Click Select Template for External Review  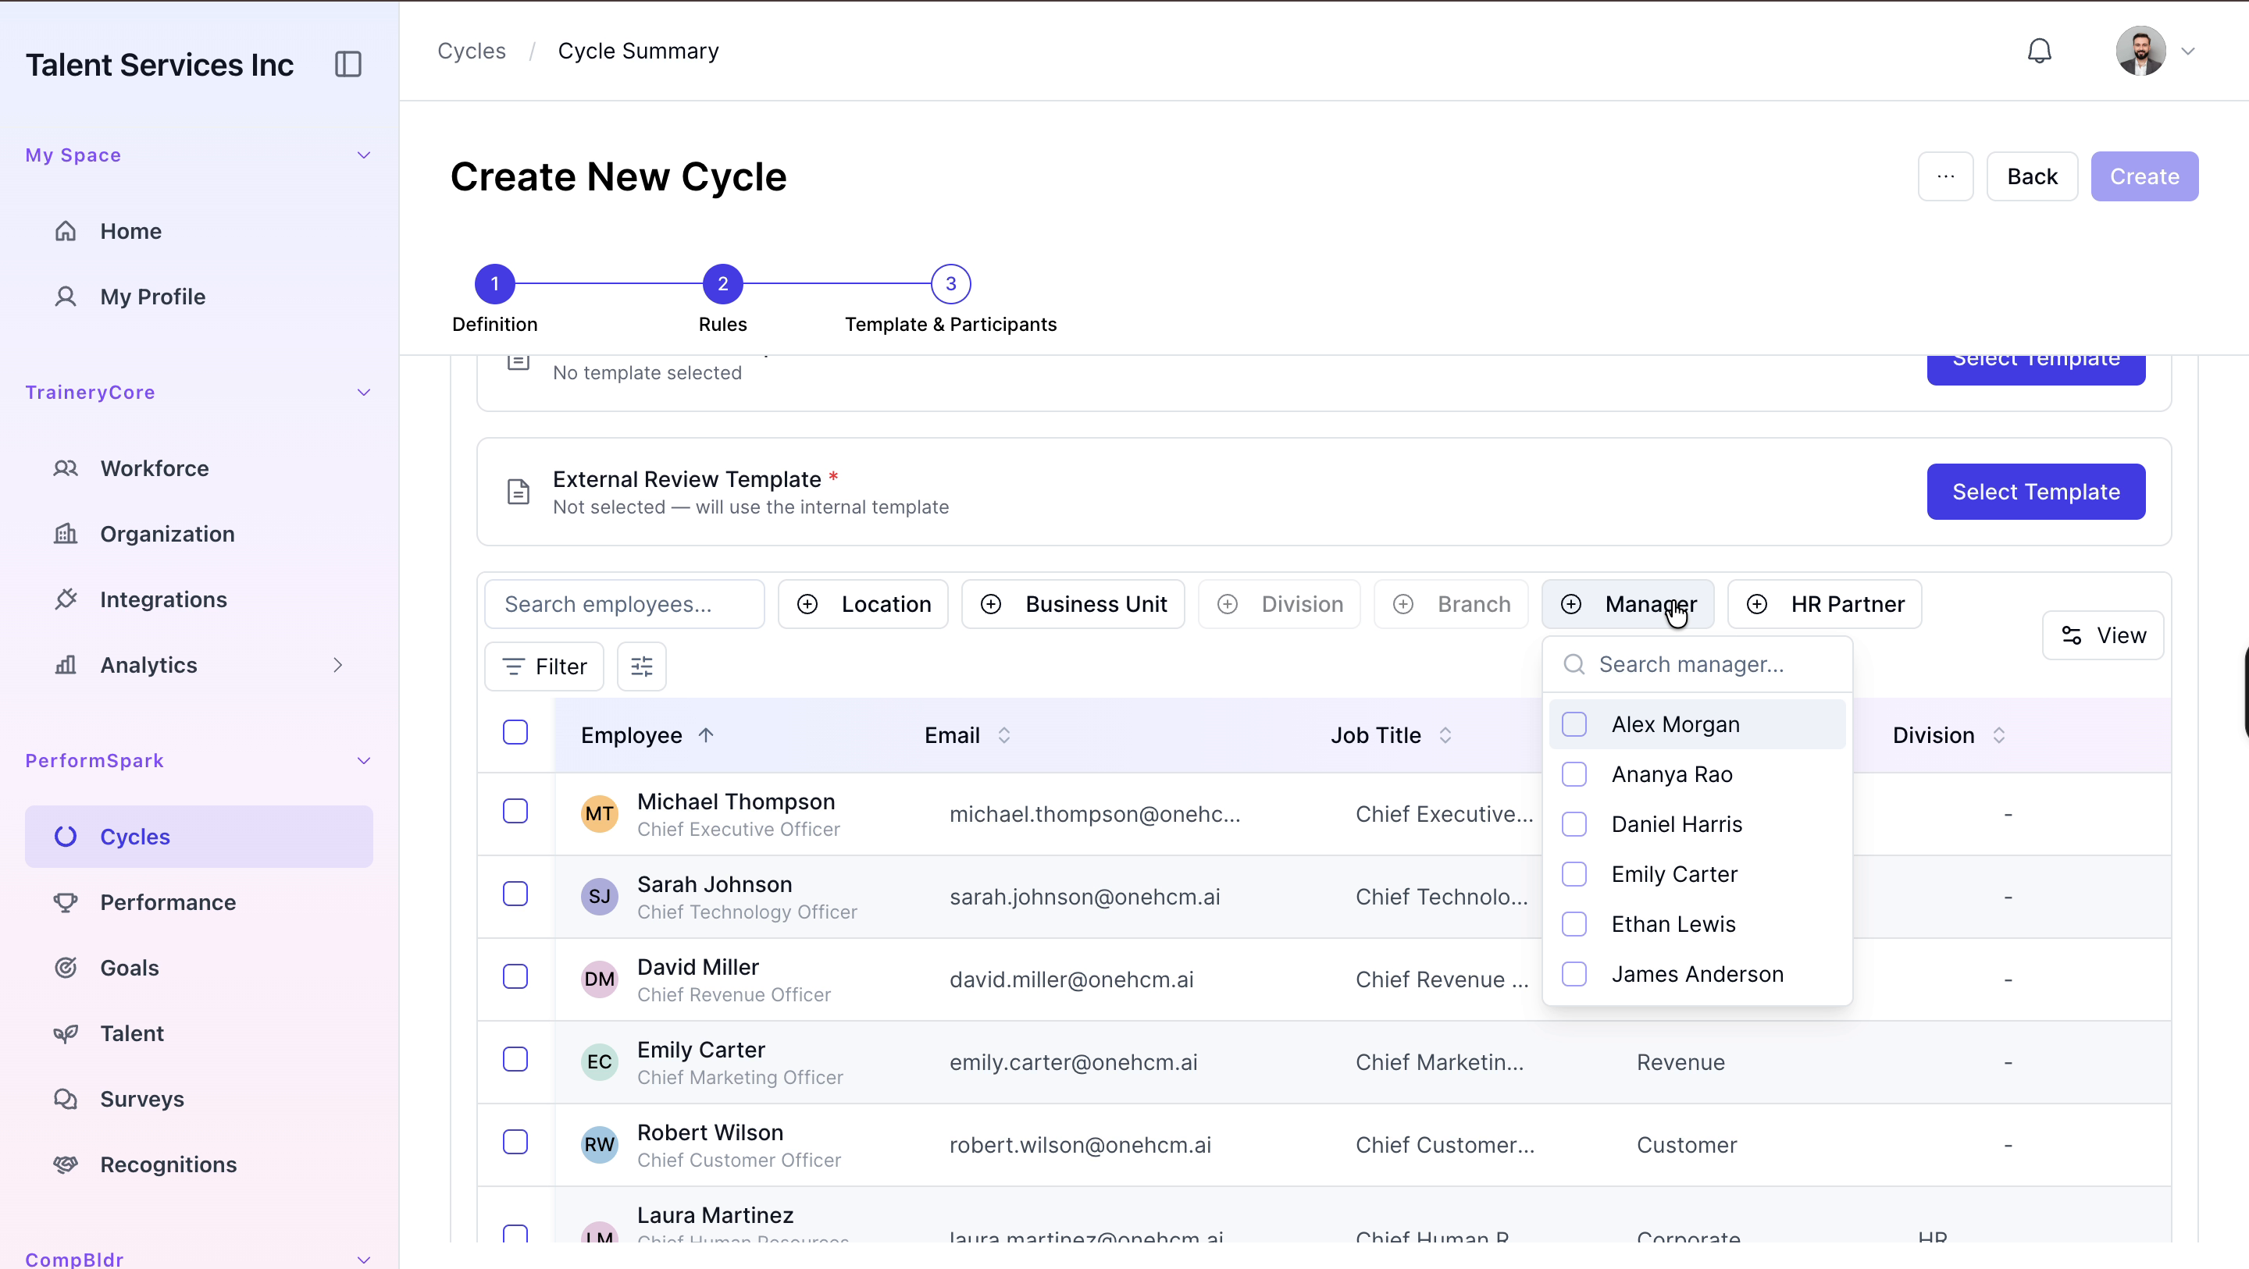coord(2036,492)
